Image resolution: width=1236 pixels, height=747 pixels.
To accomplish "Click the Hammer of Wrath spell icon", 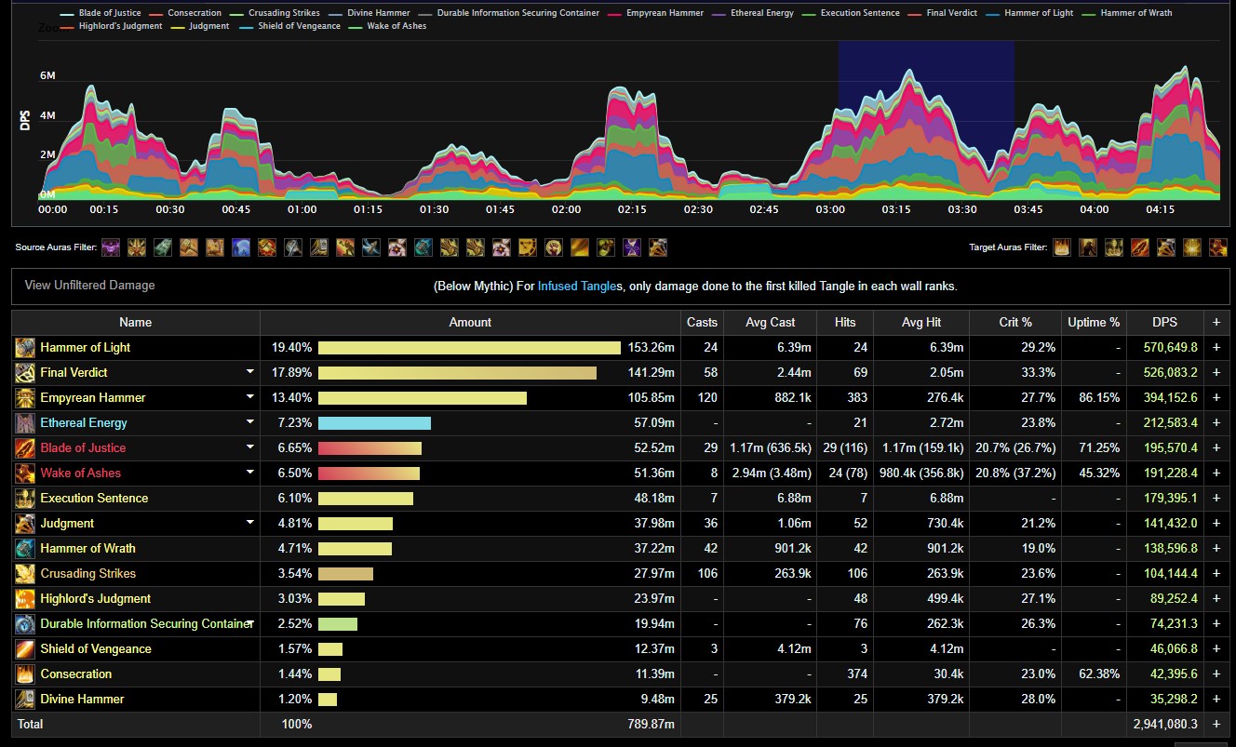I will click(25, 548).
